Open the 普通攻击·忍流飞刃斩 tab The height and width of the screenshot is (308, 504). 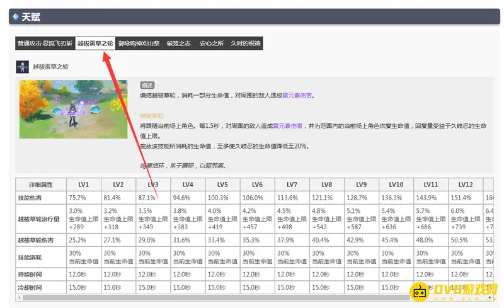click(x=44, y=43)
